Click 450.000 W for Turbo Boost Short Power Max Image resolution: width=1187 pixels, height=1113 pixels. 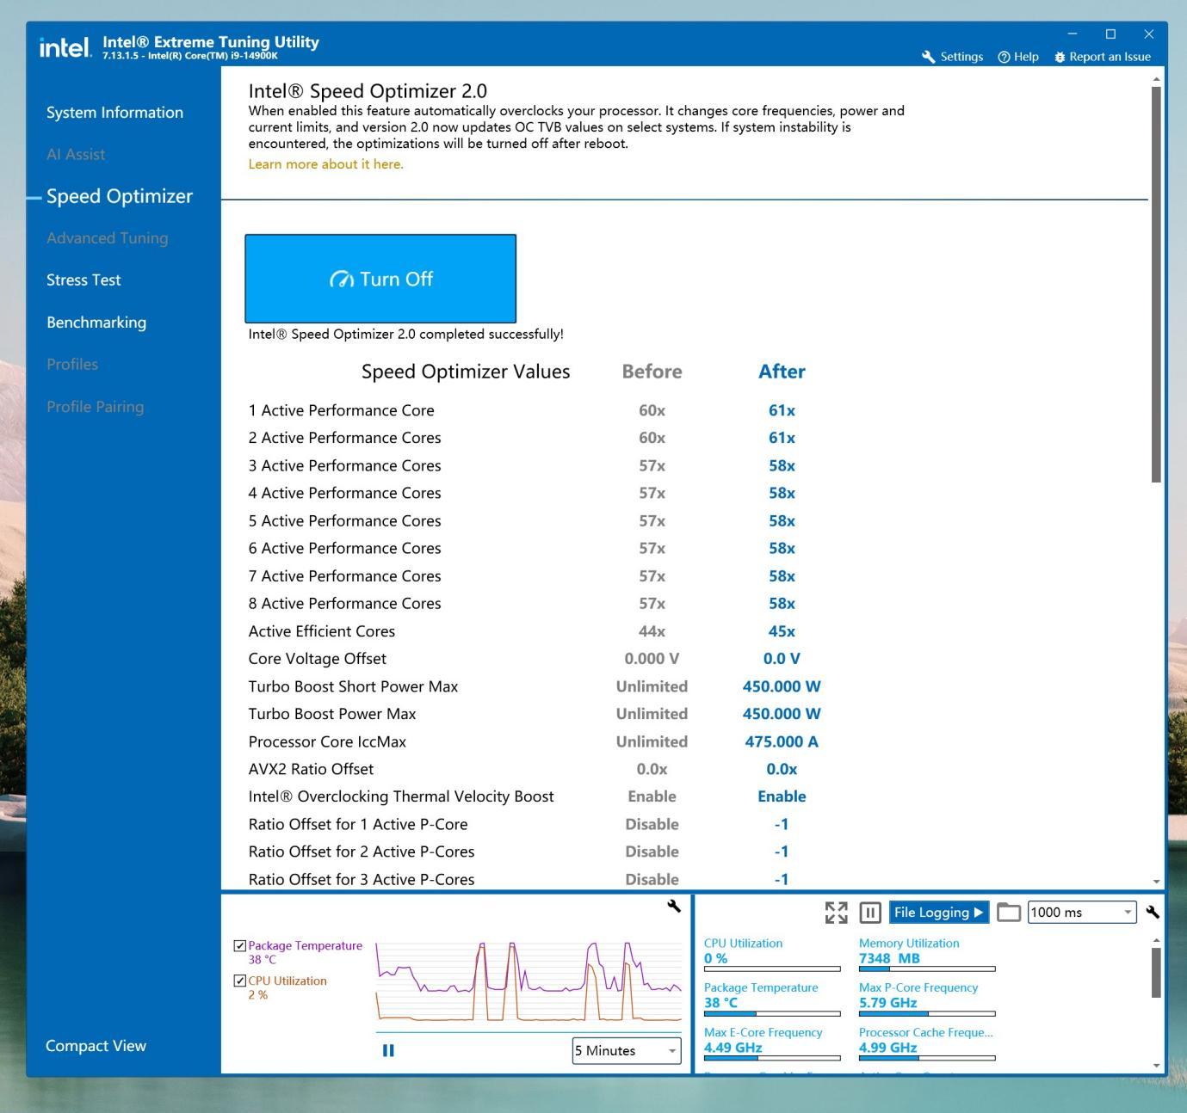coord(782,686)
